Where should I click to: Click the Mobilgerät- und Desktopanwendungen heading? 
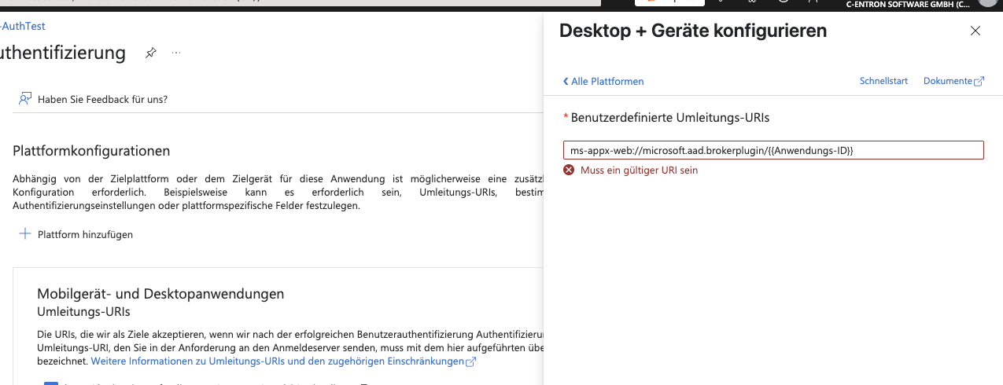tap(160, 294)
